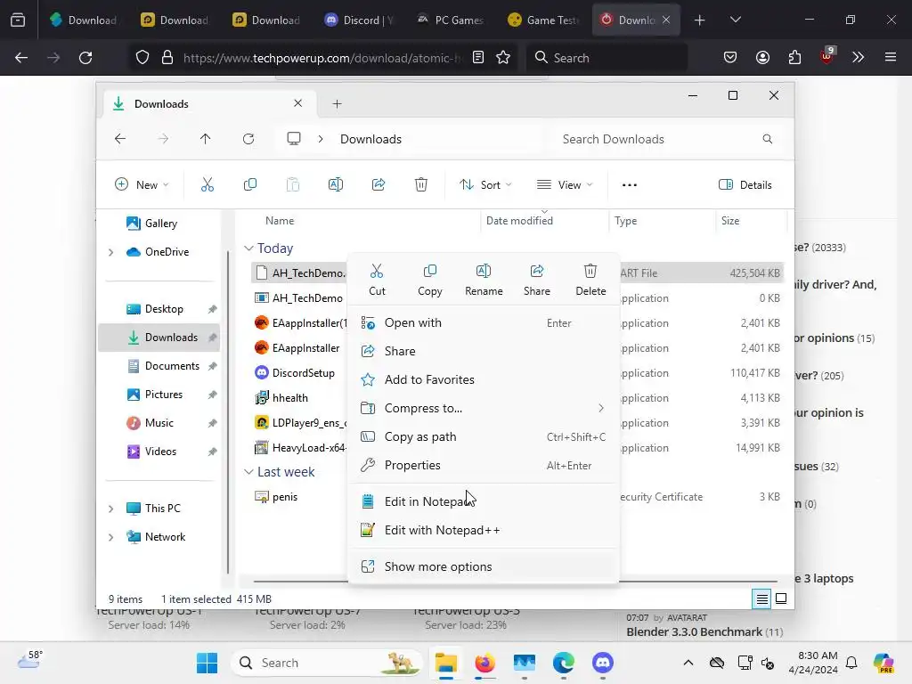Go up one folder level in Explorer
Image resolution: width=912 pixels, height=684 pixels.
tap(206, 138)
